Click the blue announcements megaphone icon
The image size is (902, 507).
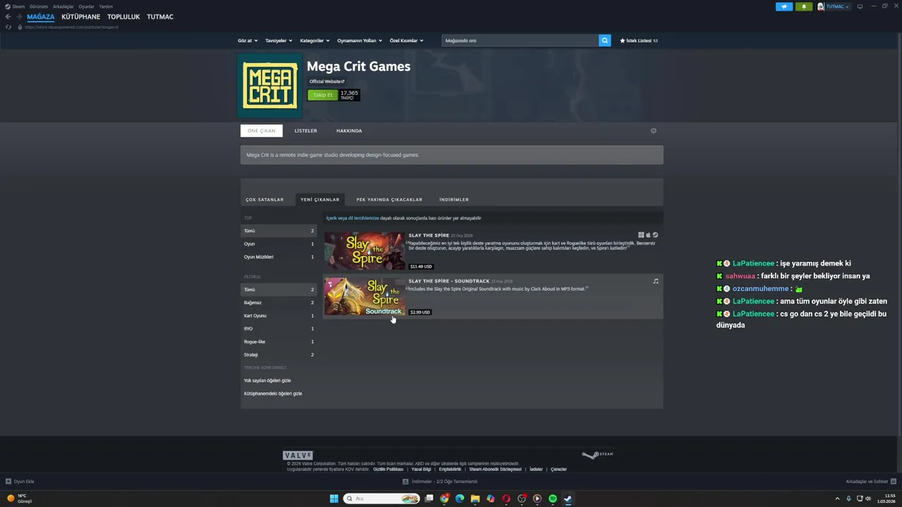point(784,6)
